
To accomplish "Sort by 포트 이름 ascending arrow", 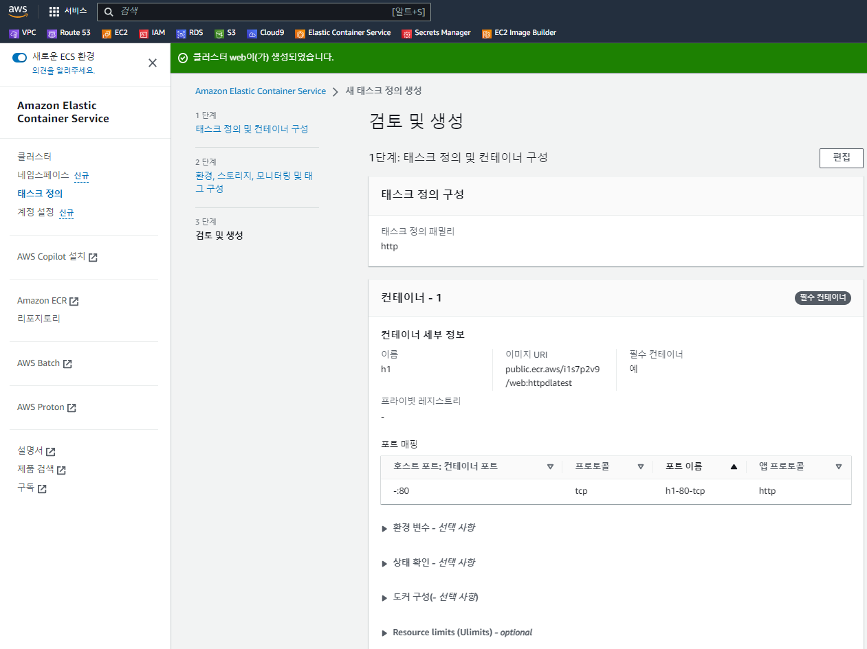I will (x=734, y=466).
